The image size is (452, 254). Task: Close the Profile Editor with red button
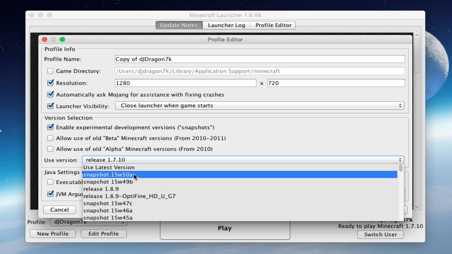coord(44,40)
